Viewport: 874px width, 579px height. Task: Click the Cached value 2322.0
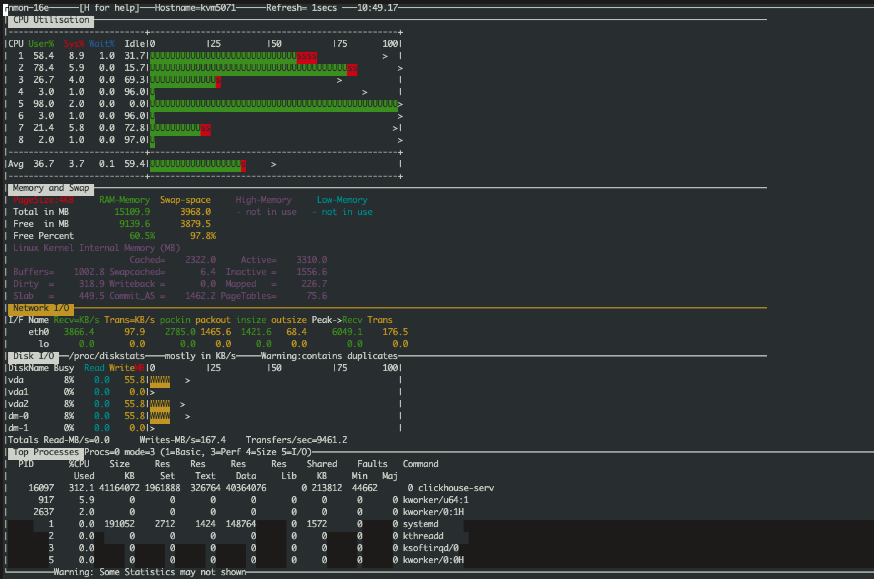[x=200, y=260]
